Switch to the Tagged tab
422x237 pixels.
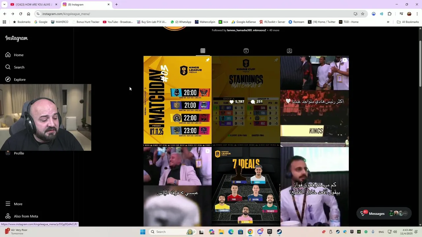pos(289,51)
